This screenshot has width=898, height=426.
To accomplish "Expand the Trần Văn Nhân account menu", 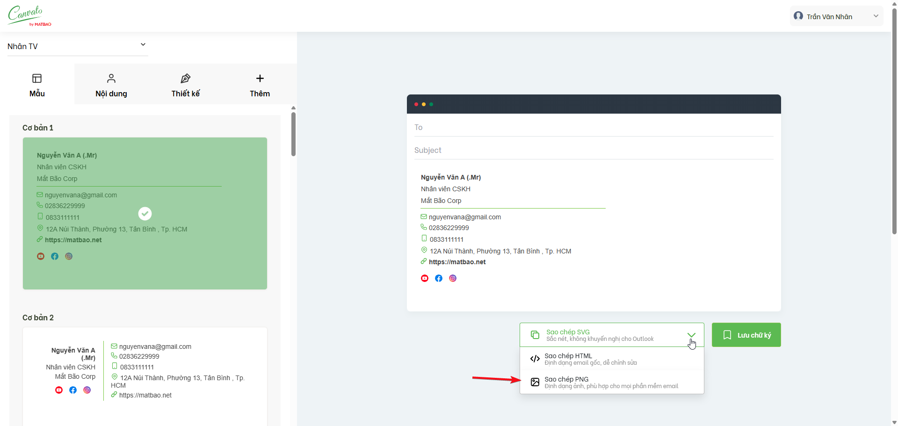I will coord(876,16).
